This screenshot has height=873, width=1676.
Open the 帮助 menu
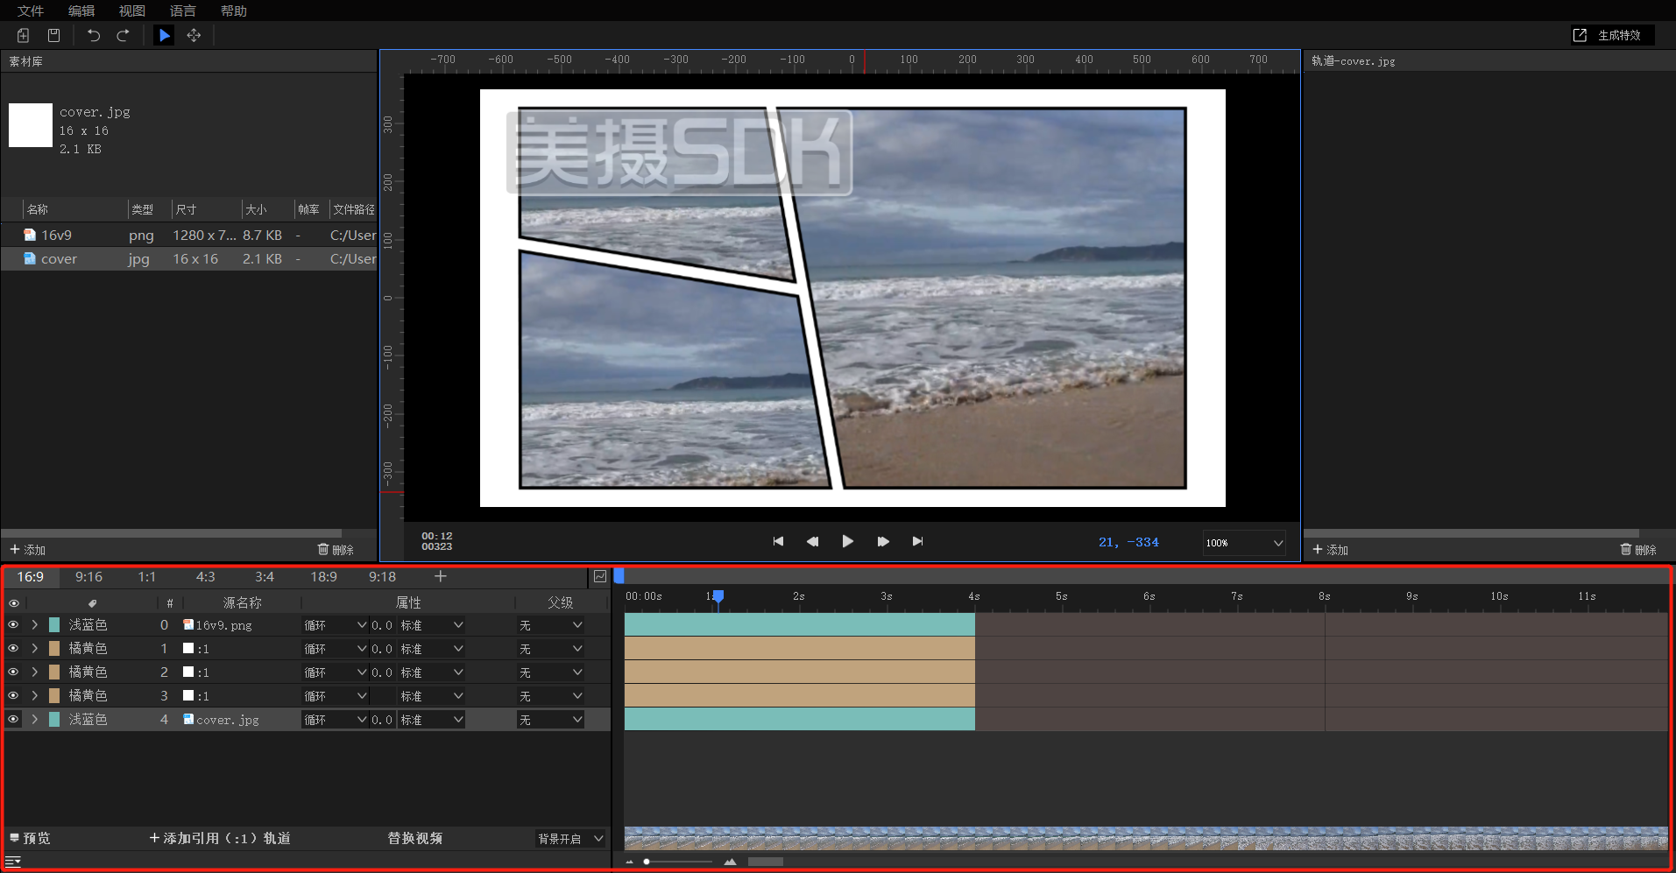(234, 11)
